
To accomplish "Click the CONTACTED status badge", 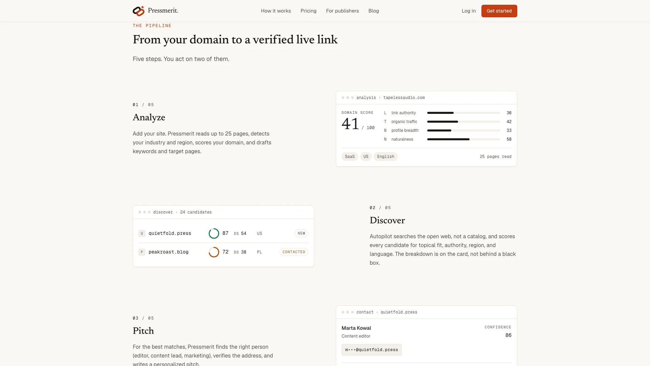I will (294, 252).
